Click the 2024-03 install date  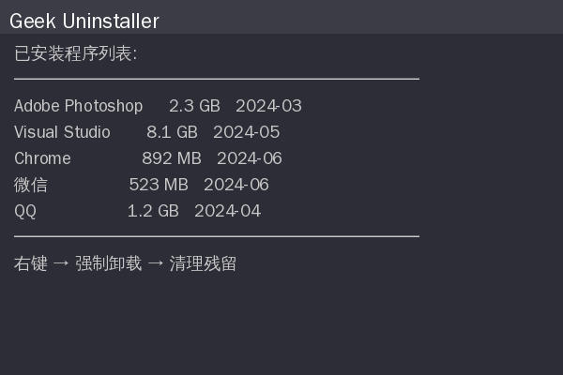(268, 106)
